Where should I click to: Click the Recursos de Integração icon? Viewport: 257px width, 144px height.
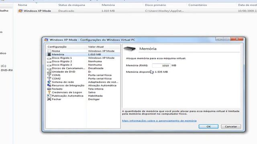coord(49,85)
